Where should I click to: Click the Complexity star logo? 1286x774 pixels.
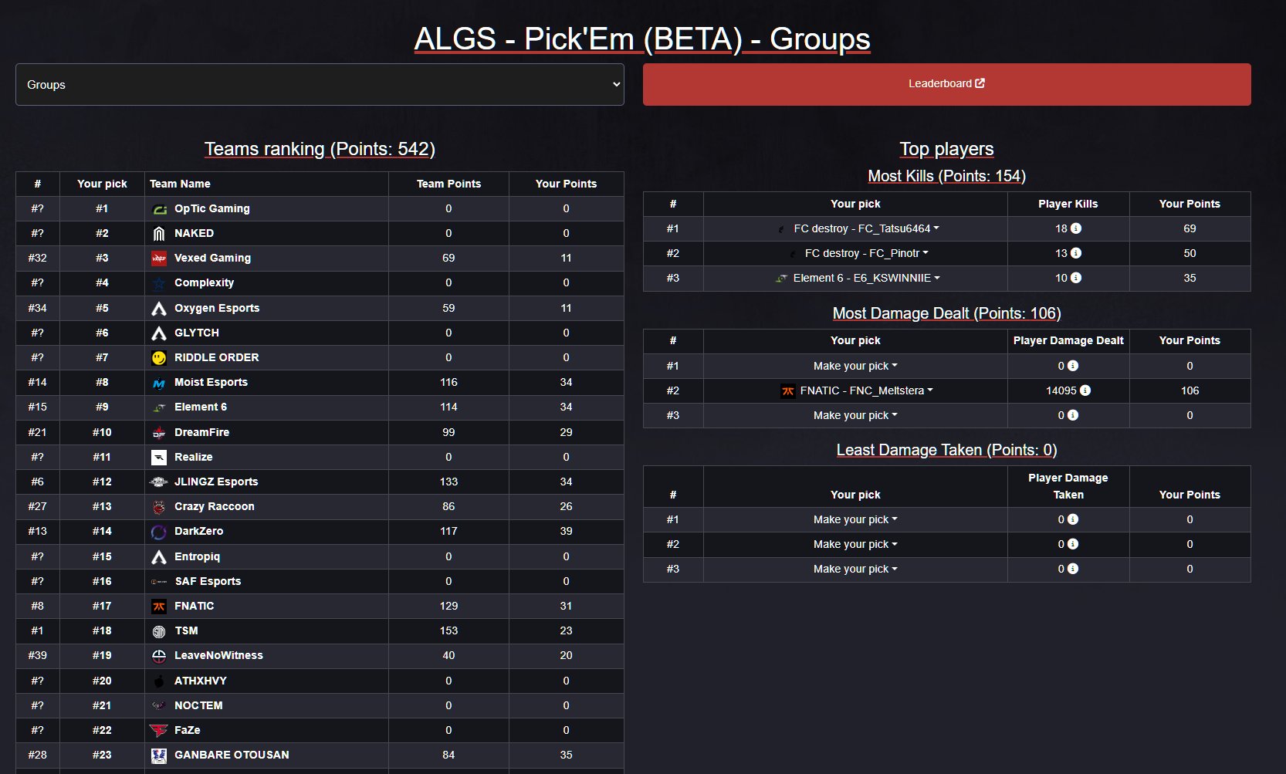tap(159, 283)
